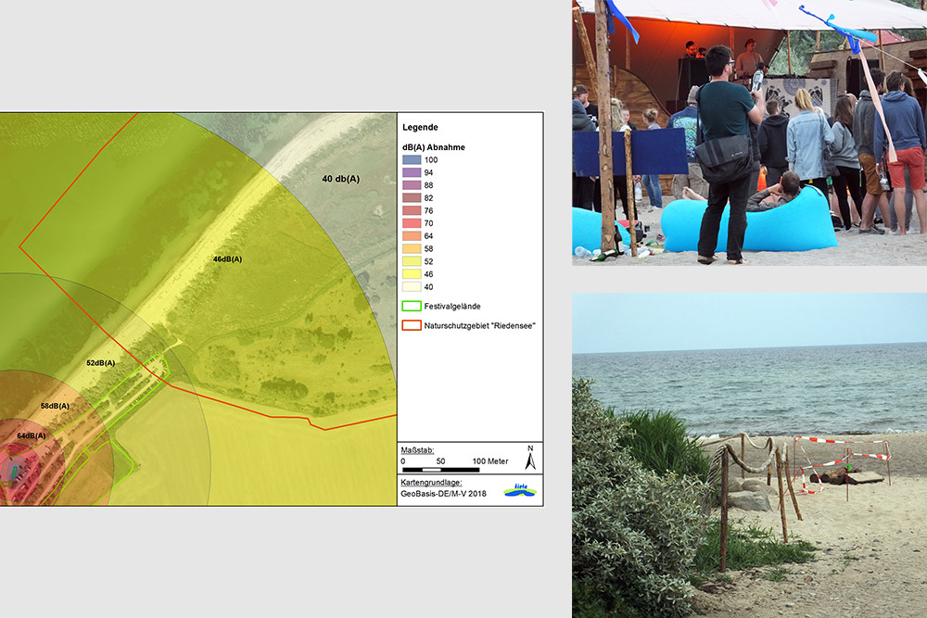Open the beach and sea photo

point(750,456)
